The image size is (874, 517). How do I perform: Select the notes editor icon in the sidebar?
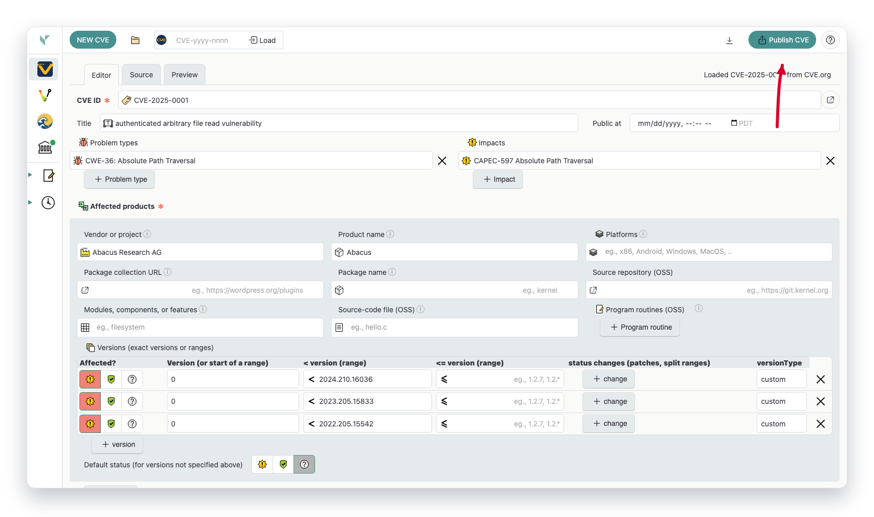tap(48, 176)
